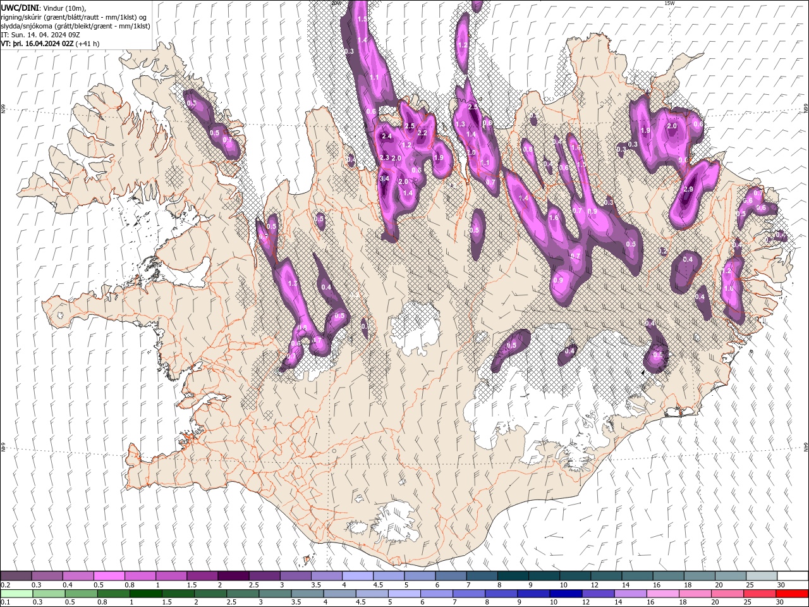The height and width of the screenshot is (607, 809).
Task: Select the deep blue swatch between 10 and 12
Action: tap(565, 594)
